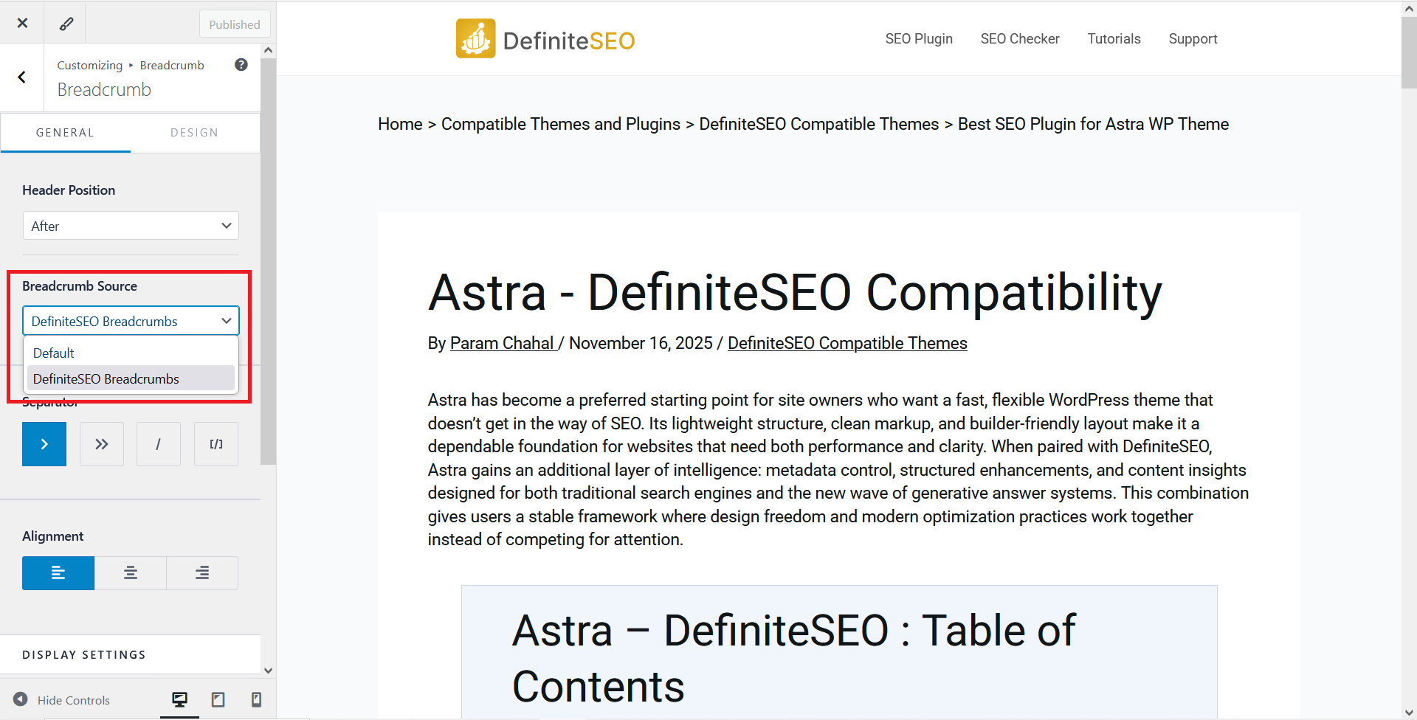1417x720 pixels.
Task: Go back using the left chevron arrow
Action: pos(21,77)
